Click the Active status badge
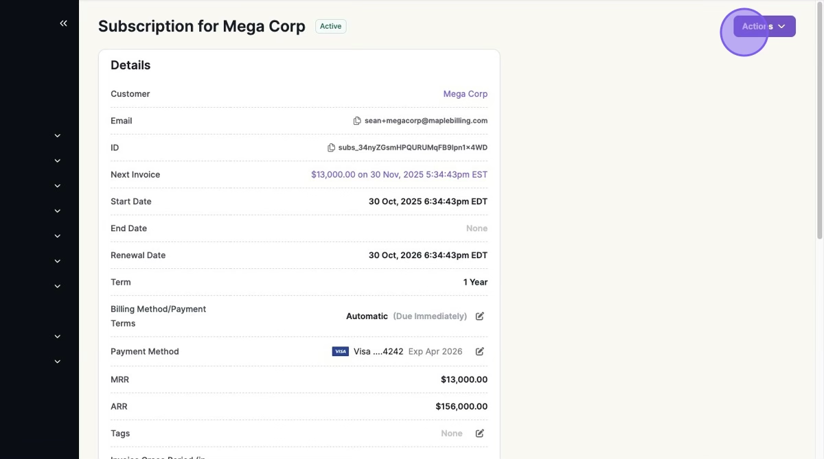Image resolution: width=824 pixels, height=459 pixels. pyautogui.click(x=330, y=26)
